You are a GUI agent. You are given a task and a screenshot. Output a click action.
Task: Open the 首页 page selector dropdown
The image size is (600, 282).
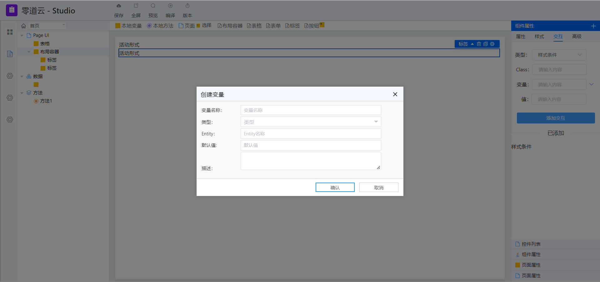pyautogui.click(x=47, y=26)
